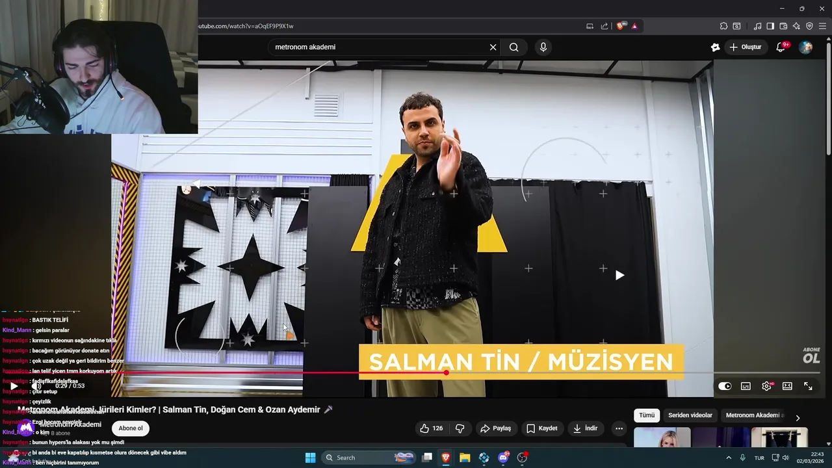Open Brave Shields lion icon
This screenshot has height=468, width=832.
pyautogui.click(x=620, y=26)
